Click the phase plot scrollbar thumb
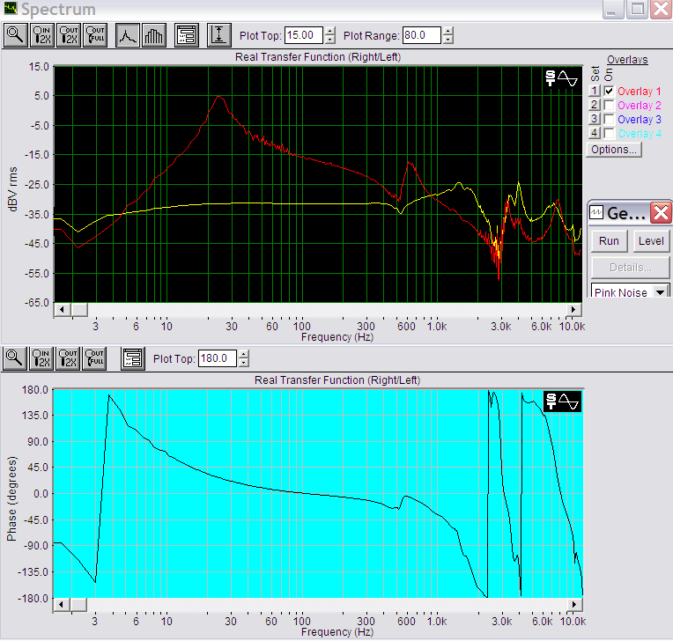Viewport: 673px width, 641px height. [x=78, y=605]
